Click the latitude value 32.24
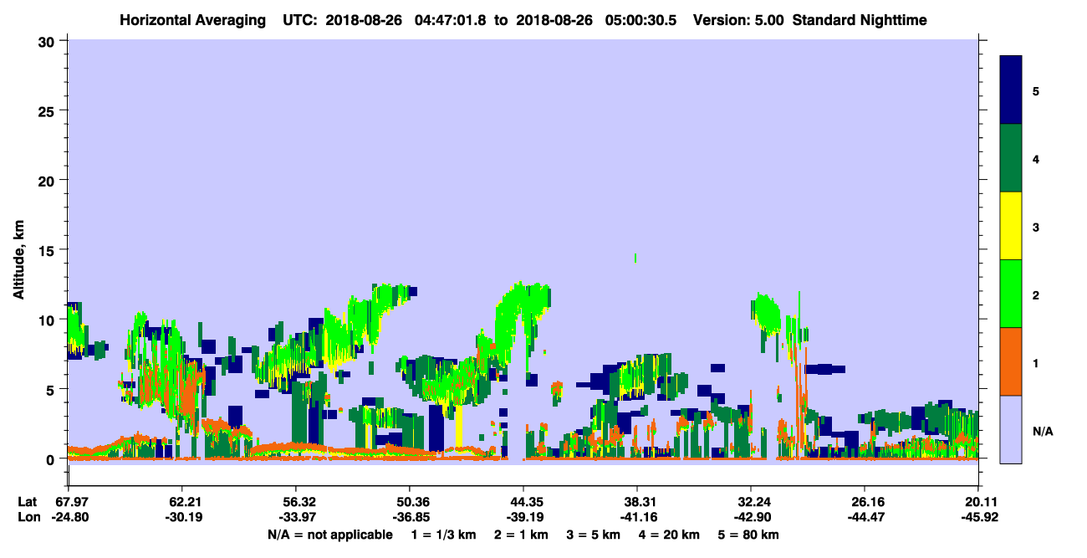1087x558 pixels. (x=751, y=503)
